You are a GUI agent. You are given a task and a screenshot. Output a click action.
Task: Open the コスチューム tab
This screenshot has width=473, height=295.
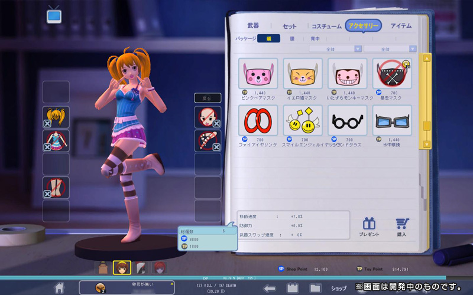point(326,26)
